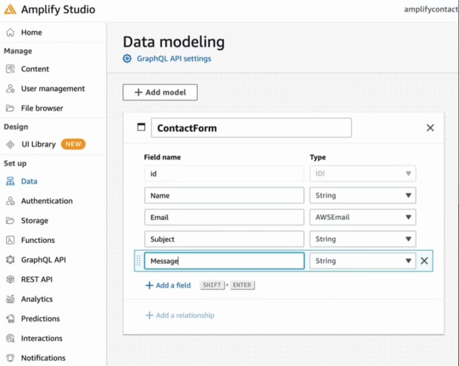Click the Subject field name input

pyautogui.click(x=224, y=239)
